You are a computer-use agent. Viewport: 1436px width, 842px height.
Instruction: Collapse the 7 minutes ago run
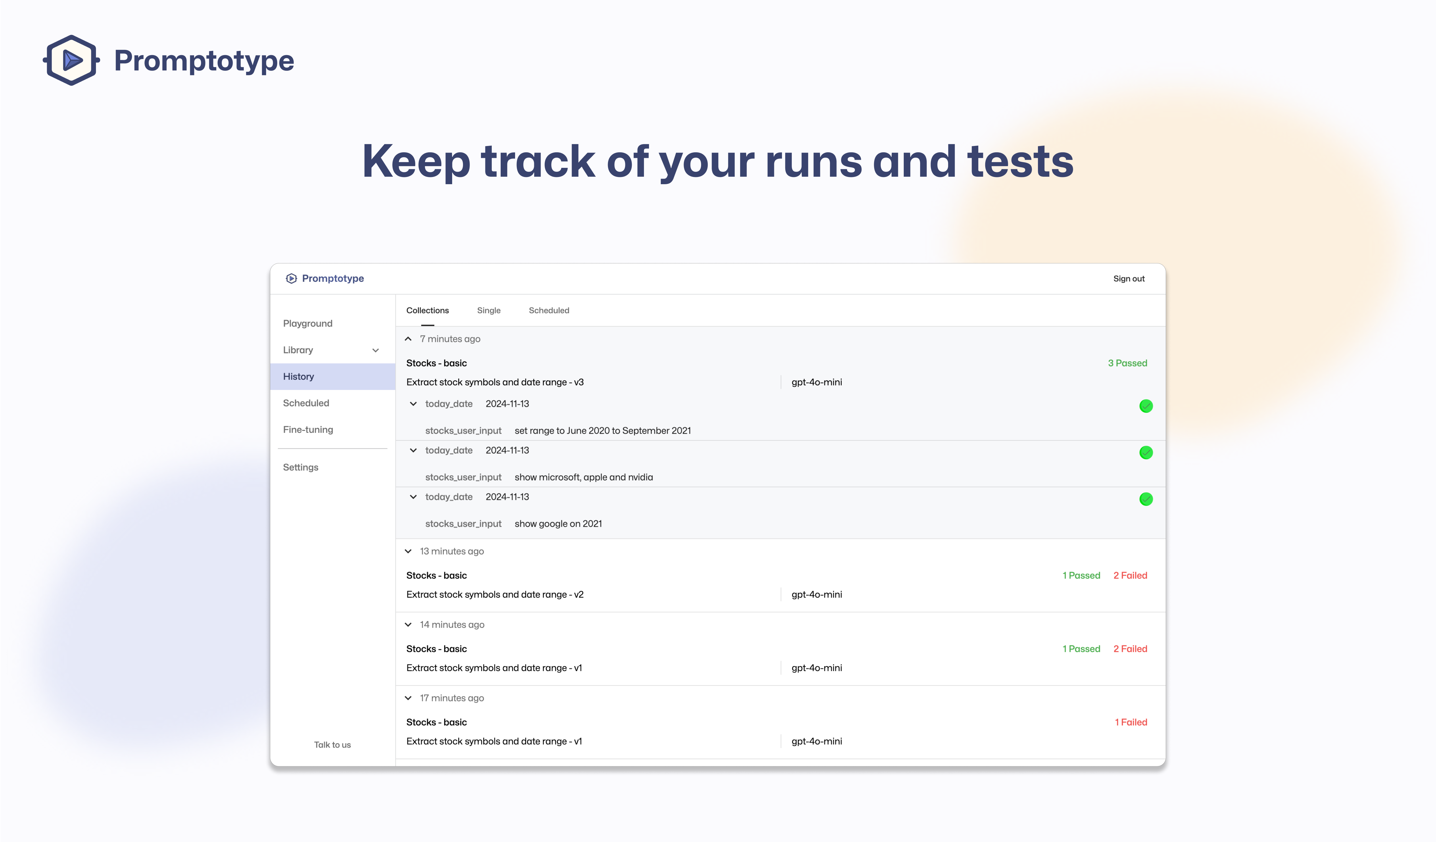click(x=408, y=339)
